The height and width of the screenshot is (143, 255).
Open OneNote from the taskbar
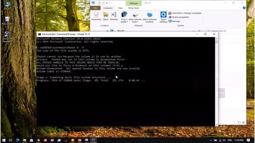tap(52, 140)
